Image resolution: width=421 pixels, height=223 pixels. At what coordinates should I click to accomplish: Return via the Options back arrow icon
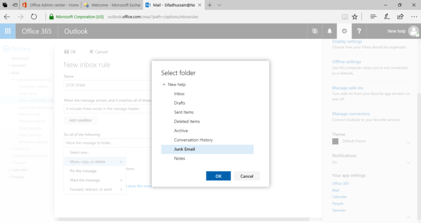click(x=6, y=49)
